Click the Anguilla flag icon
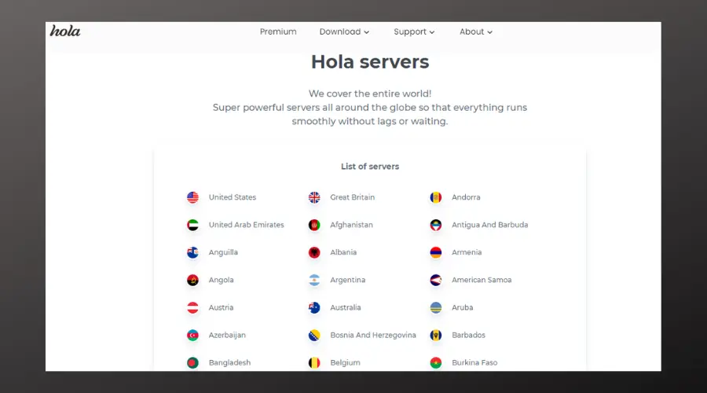The height and width of the screenshot is (393, 707). coord(192,252)
